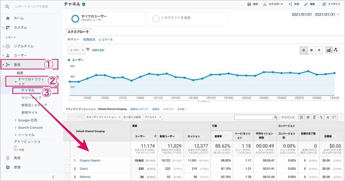Click help icon next to 直帰率
The height and width of the screenshot is (181, 345).
click(x=225, y=136)
